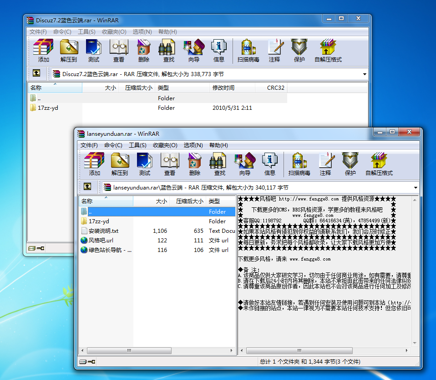The height and width of the screenshot is (380, 436).
Task: Click 保护 (Protect) icon in Discuz7.2 window
Action: (299, 51)
